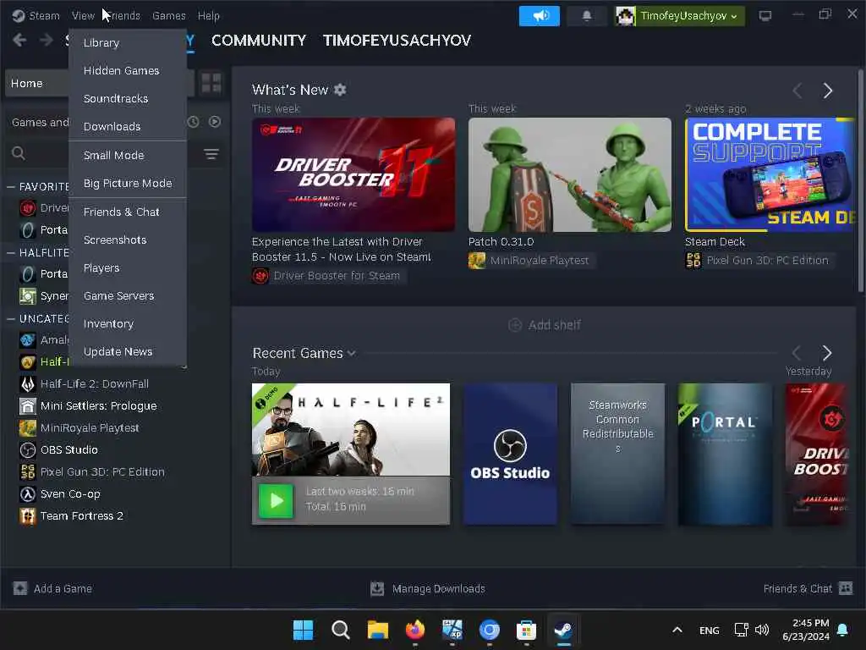866x650 pixels.
Task: Open Downloads from the View menu
Action: [128, 127]
